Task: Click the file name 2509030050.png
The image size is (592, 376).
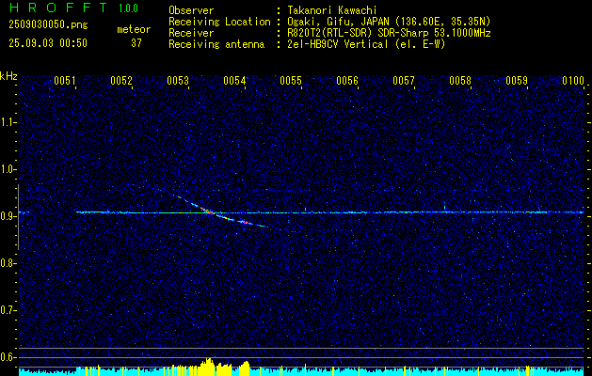Action: click(48, 25)
